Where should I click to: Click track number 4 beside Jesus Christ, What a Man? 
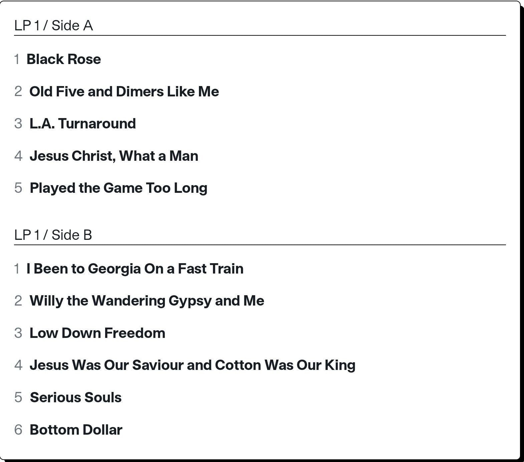click(x=18, y=156)
